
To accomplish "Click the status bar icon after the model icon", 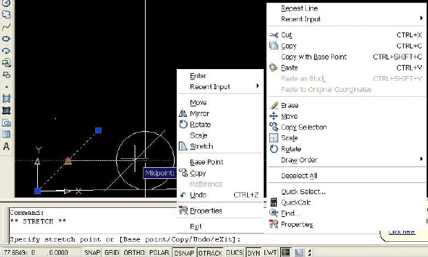I will pos(299,252).
